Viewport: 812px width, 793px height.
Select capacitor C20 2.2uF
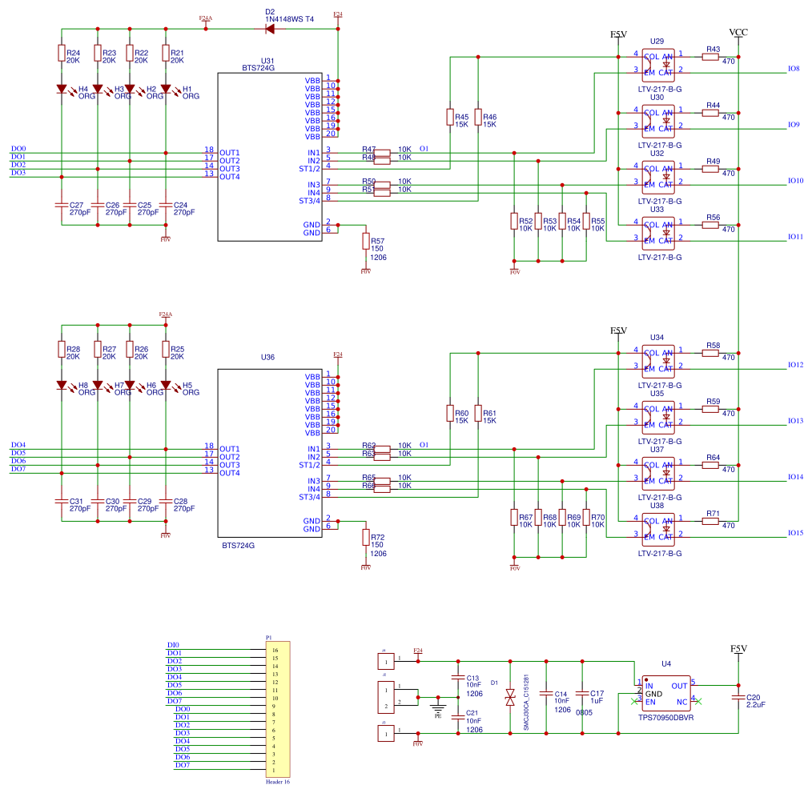point(738,697)
